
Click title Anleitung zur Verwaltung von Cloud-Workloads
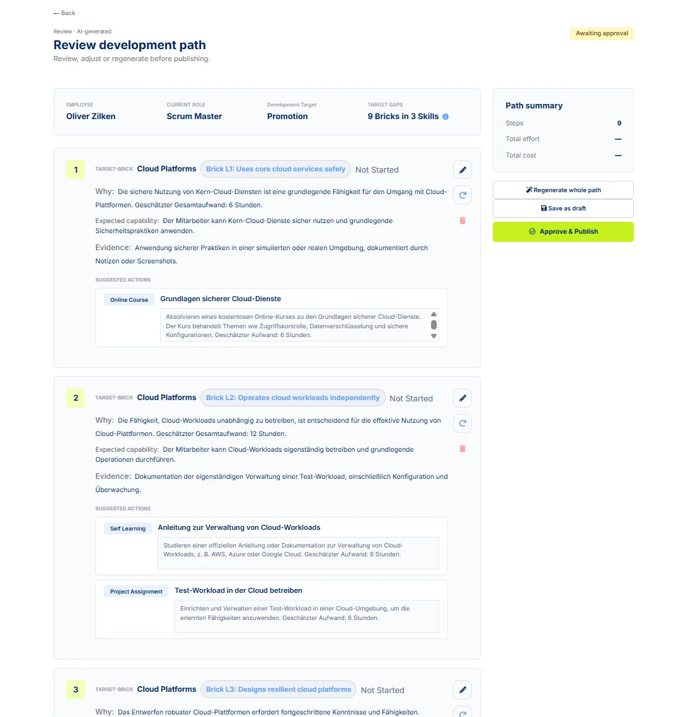[239, 527]
